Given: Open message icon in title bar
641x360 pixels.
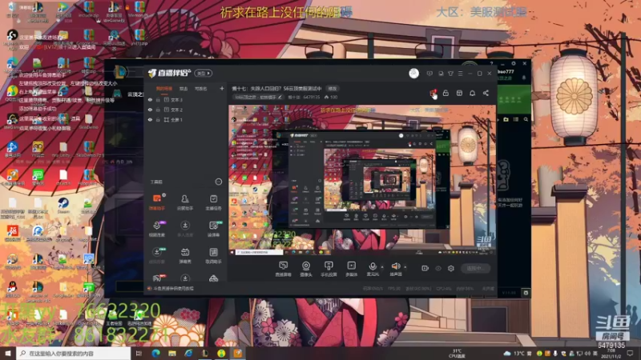Looking at the screenshot, I should [x=429, y=74].
